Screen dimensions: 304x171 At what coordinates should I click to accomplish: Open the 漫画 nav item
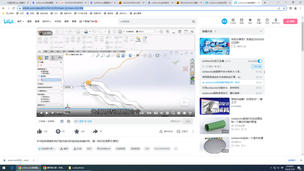[x=66, y=21]
